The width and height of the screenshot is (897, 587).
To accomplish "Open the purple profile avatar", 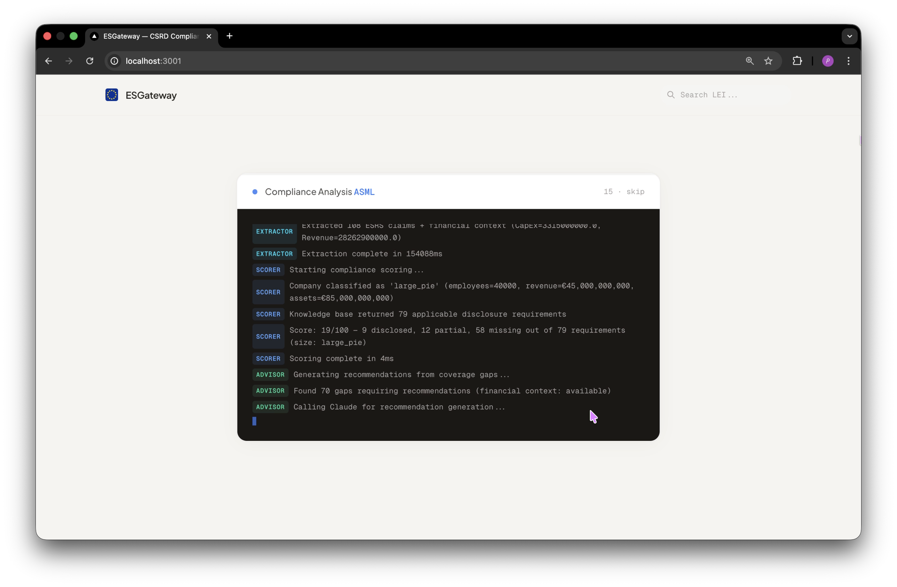I will pyautogui.click(x=828, y=61).
